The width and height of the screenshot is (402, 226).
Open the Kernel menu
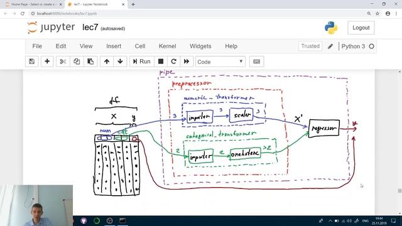(168, 46)
